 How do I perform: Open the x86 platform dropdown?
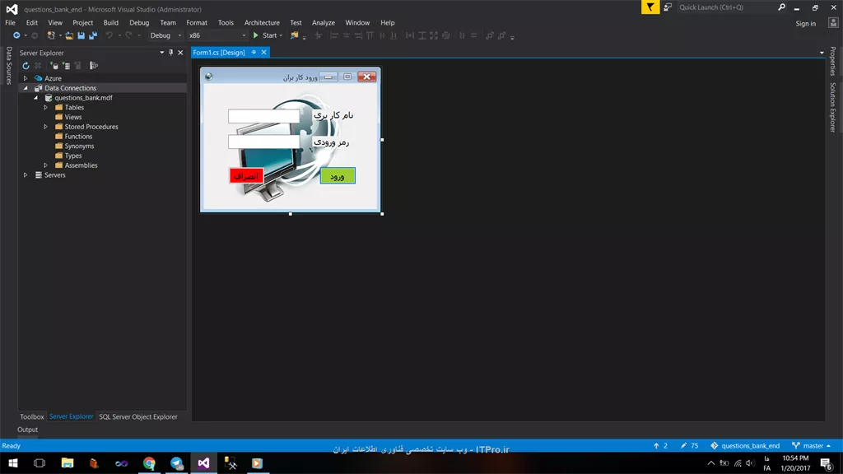(x=217, y=35)
